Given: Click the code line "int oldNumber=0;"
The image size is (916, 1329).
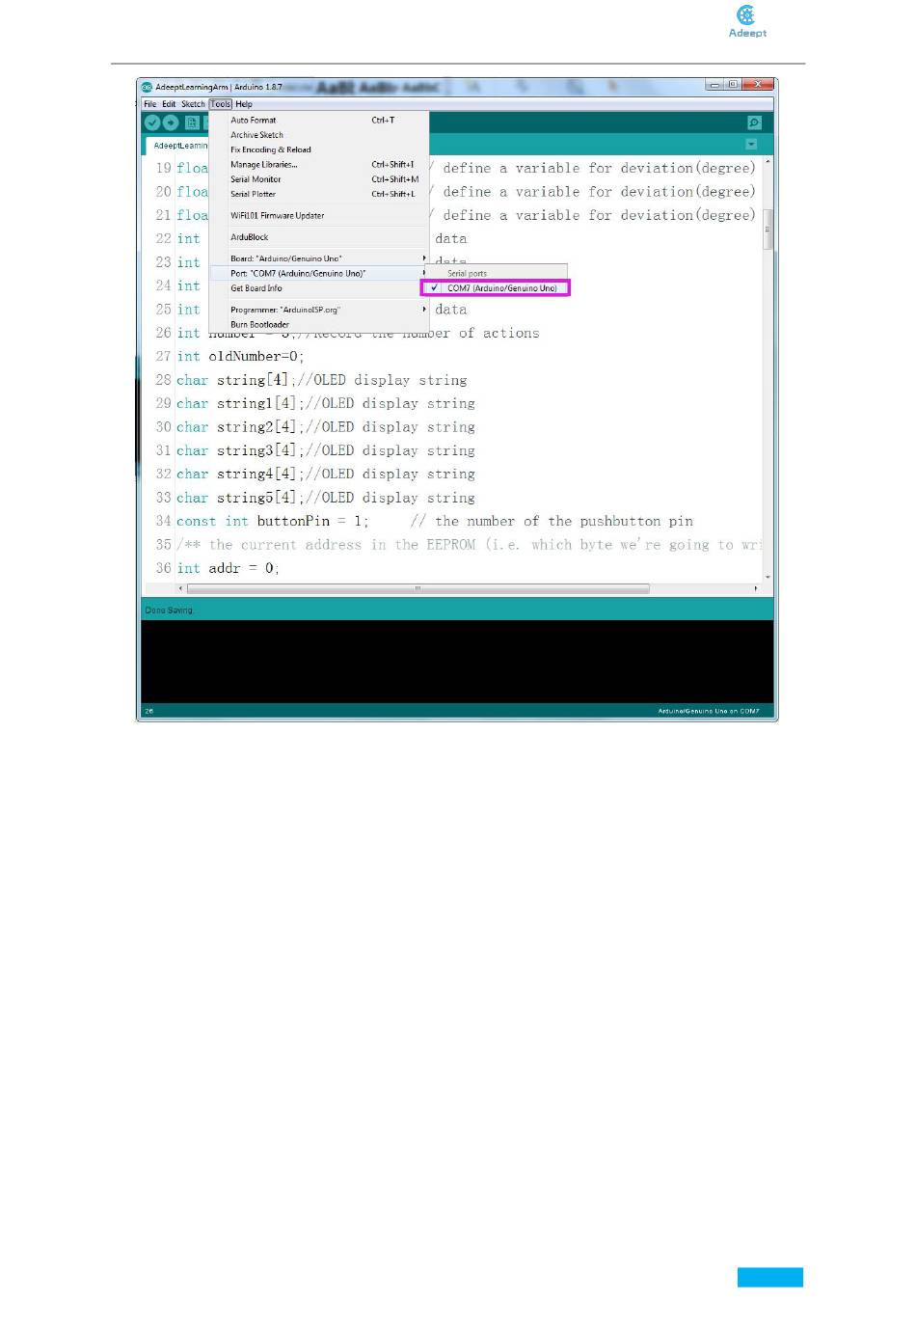Looking at the screenshot, I should click(x=240, y=357).
